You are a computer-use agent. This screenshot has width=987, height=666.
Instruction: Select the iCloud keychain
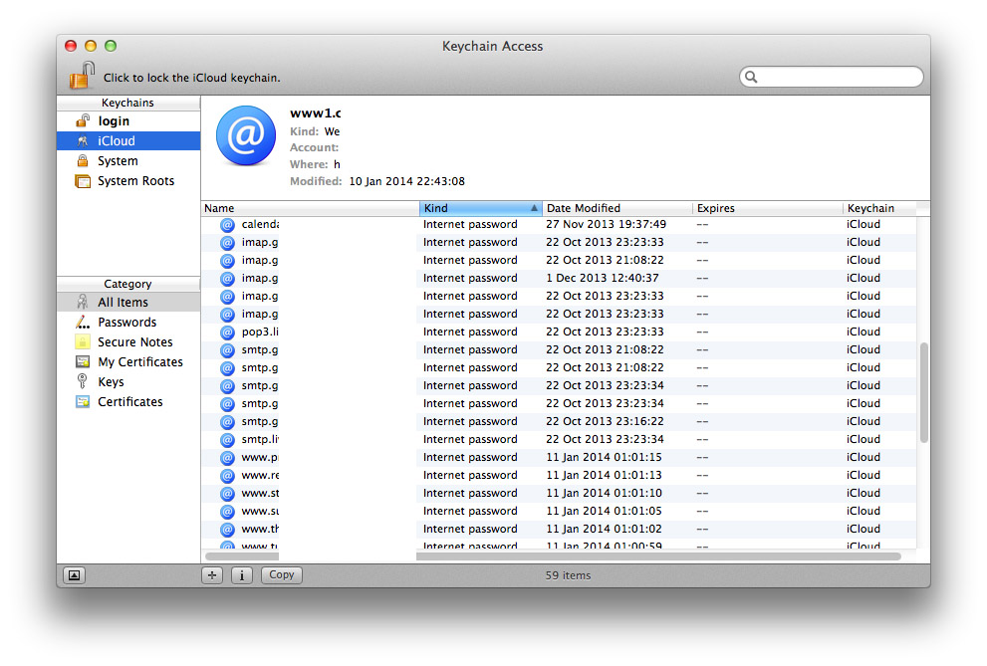[128, 141]
